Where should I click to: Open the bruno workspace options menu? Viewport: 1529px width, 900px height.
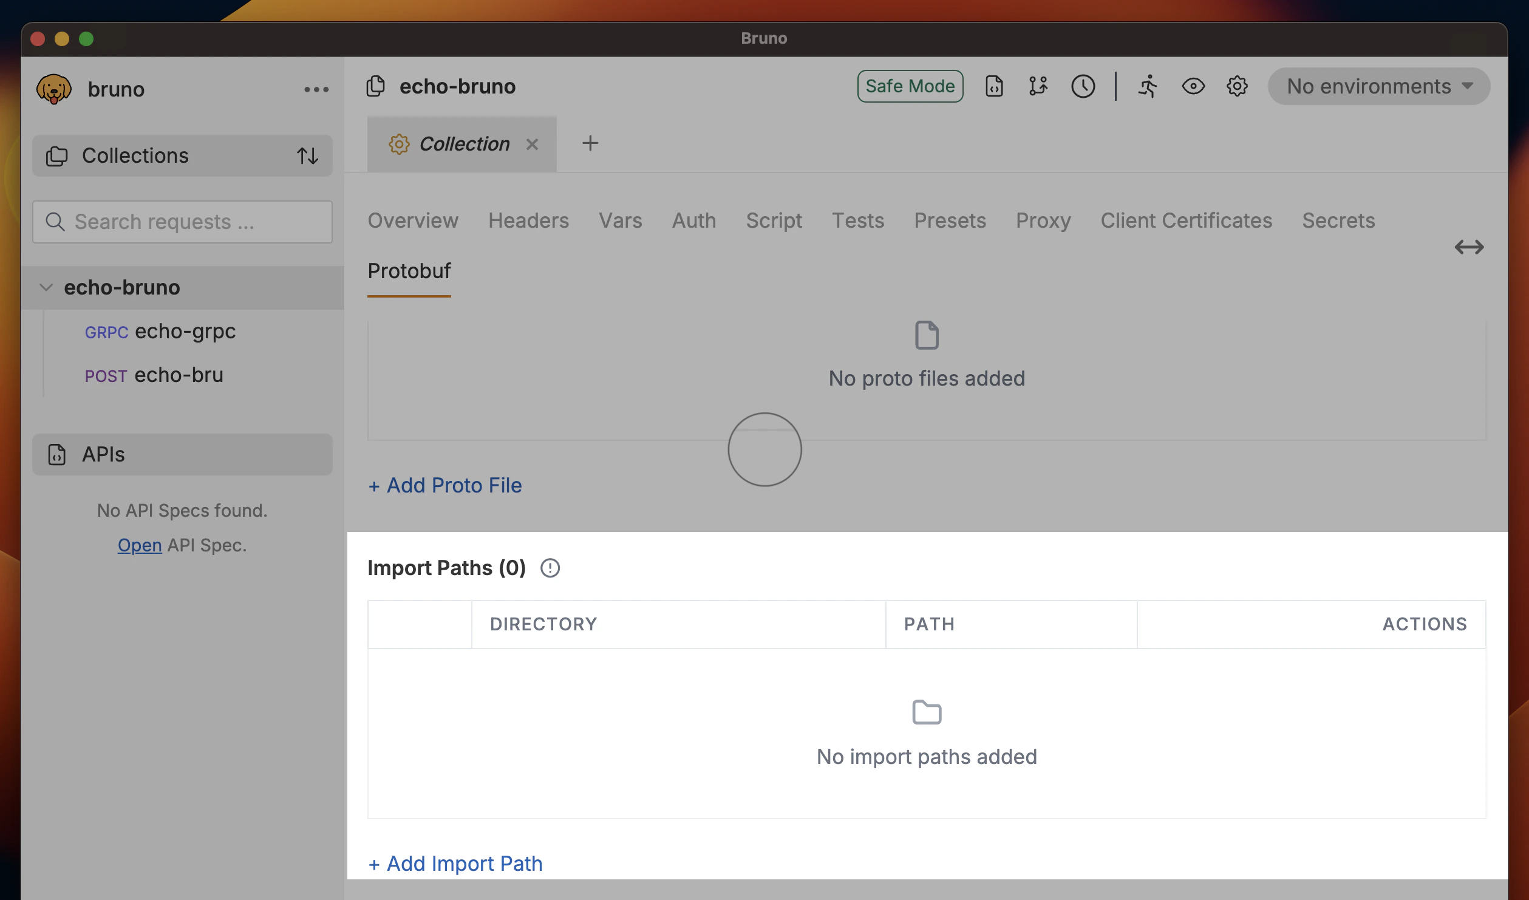coord(315,89)
